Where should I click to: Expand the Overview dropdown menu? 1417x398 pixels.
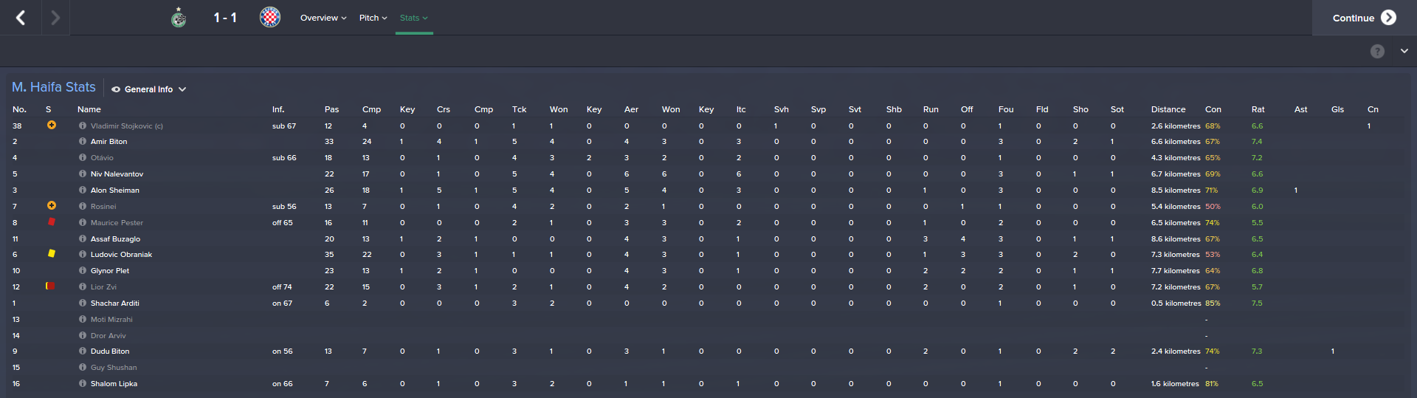click(323, 18)
